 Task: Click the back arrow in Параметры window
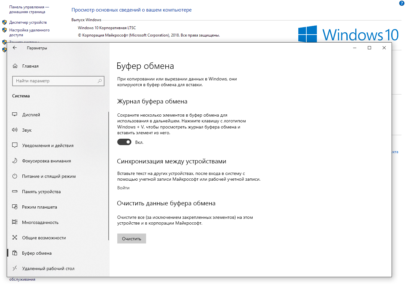(14, 48)
